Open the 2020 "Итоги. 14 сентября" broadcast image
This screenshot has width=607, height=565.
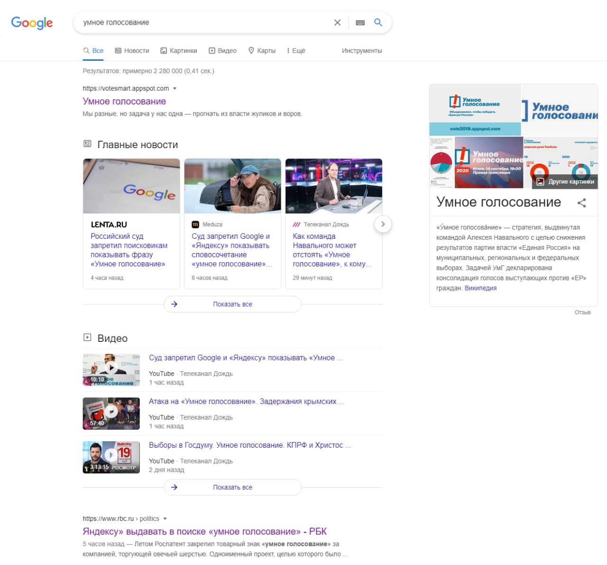coord(489,163)
